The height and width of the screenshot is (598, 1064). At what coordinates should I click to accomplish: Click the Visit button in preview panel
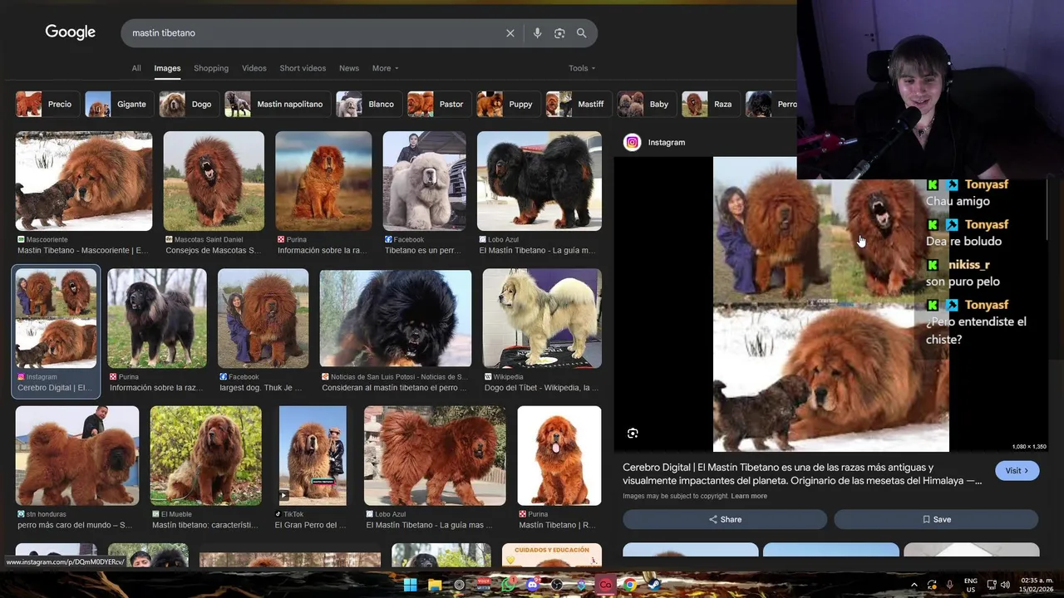[x=1017, y=471]
